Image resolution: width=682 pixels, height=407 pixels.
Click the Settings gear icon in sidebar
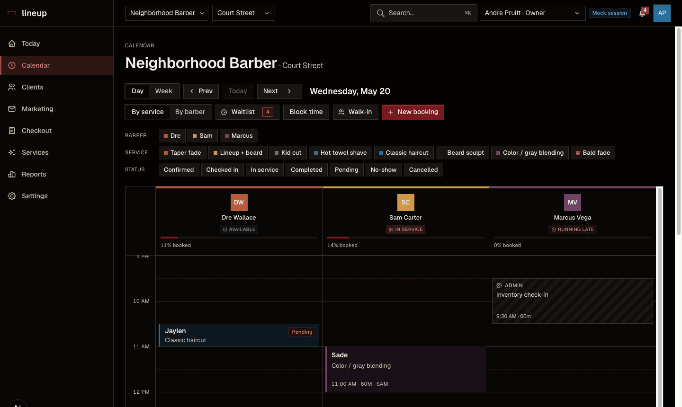(x=12, y=196)
